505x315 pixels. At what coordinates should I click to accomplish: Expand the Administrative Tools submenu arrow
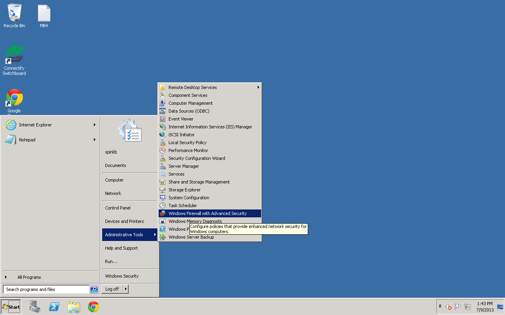(155, 235)
